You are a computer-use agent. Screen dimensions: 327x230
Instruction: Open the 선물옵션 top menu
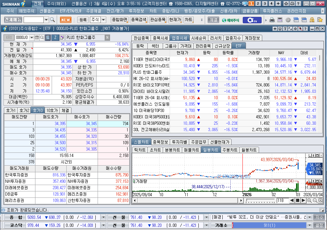[47, 11]
